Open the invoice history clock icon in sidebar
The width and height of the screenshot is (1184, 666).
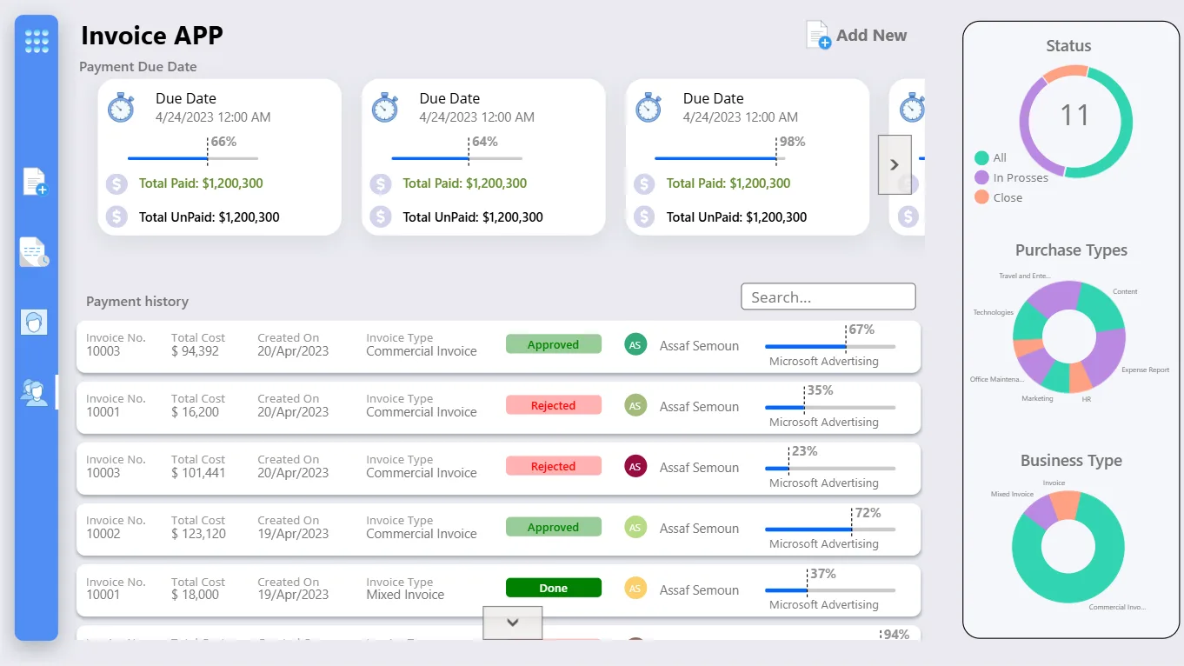pos(35,252)
